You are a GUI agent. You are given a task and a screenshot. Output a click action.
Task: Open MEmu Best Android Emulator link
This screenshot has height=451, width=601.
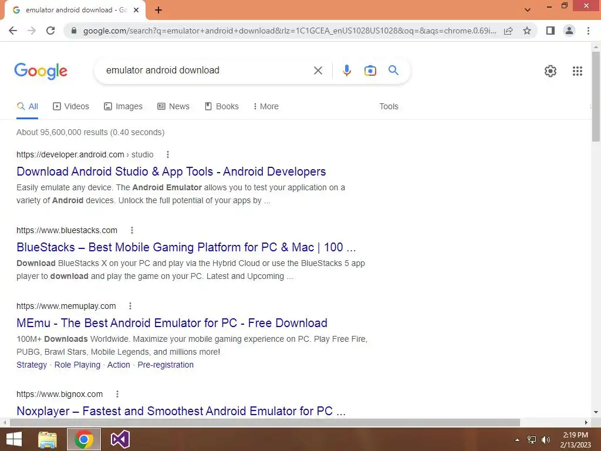[172, 323]
